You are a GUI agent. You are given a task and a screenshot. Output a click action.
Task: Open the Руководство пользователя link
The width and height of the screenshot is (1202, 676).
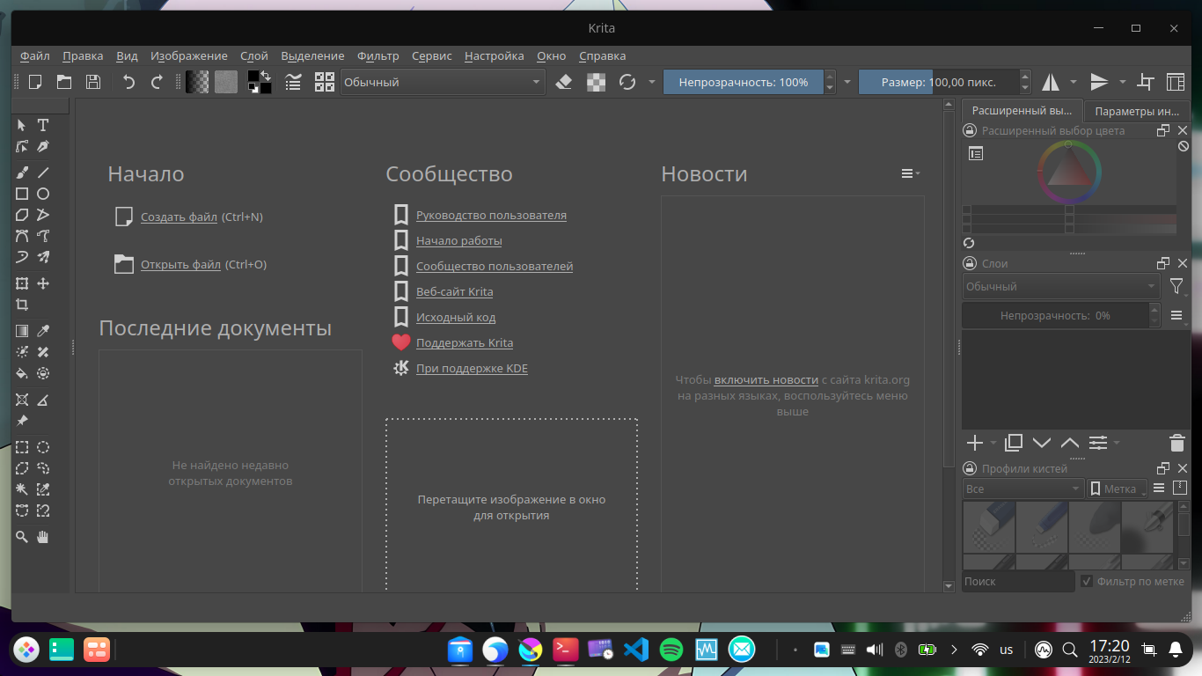tap(491, 215)
